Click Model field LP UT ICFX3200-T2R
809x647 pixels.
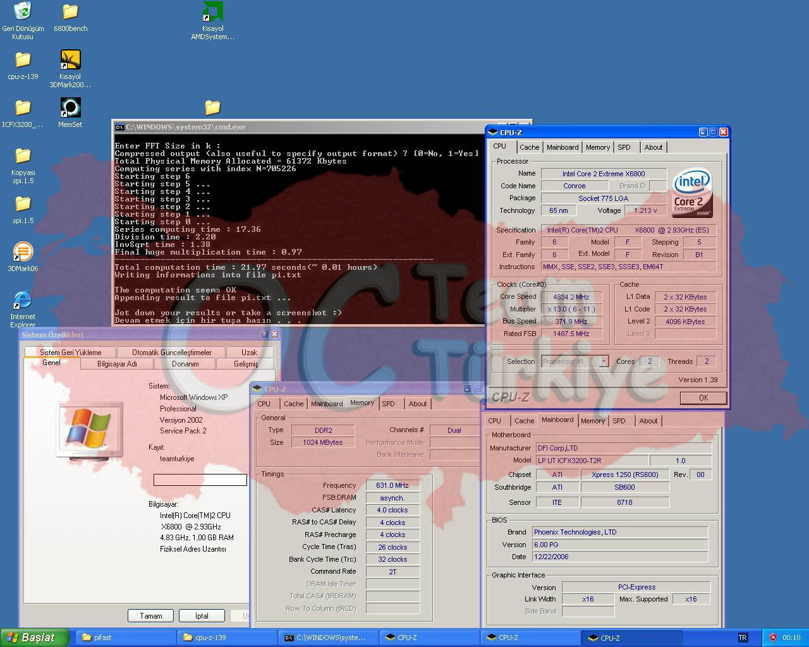[x=592, y=461]
